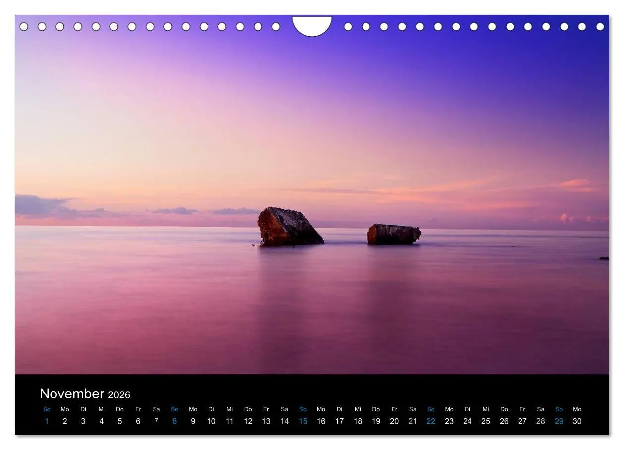Screen dimensions: 624x450
Task: Click the Do weekday label
Action: (119, 409)
